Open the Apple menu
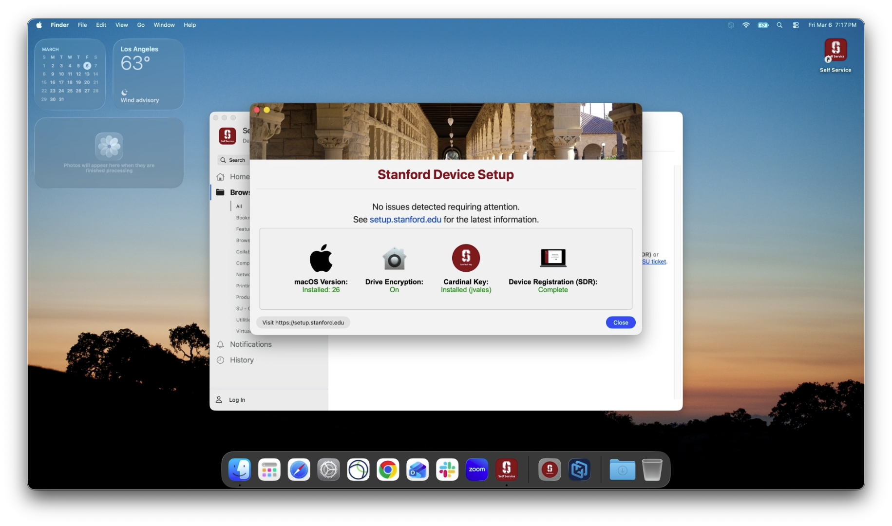The image size is (892, 526). click(x=39, y=25)
